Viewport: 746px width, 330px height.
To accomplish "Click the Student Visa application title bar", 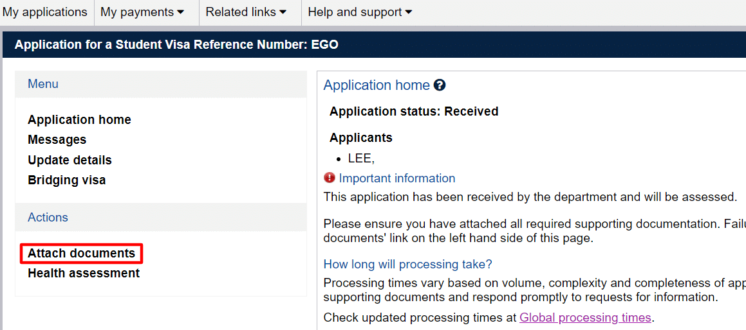I will 176,45.
